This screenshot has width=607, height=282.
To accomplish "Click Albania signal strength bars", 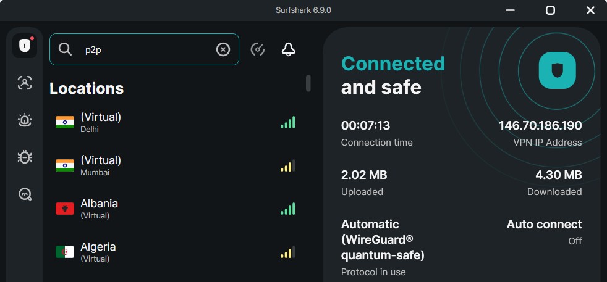I will coord(288,209).
